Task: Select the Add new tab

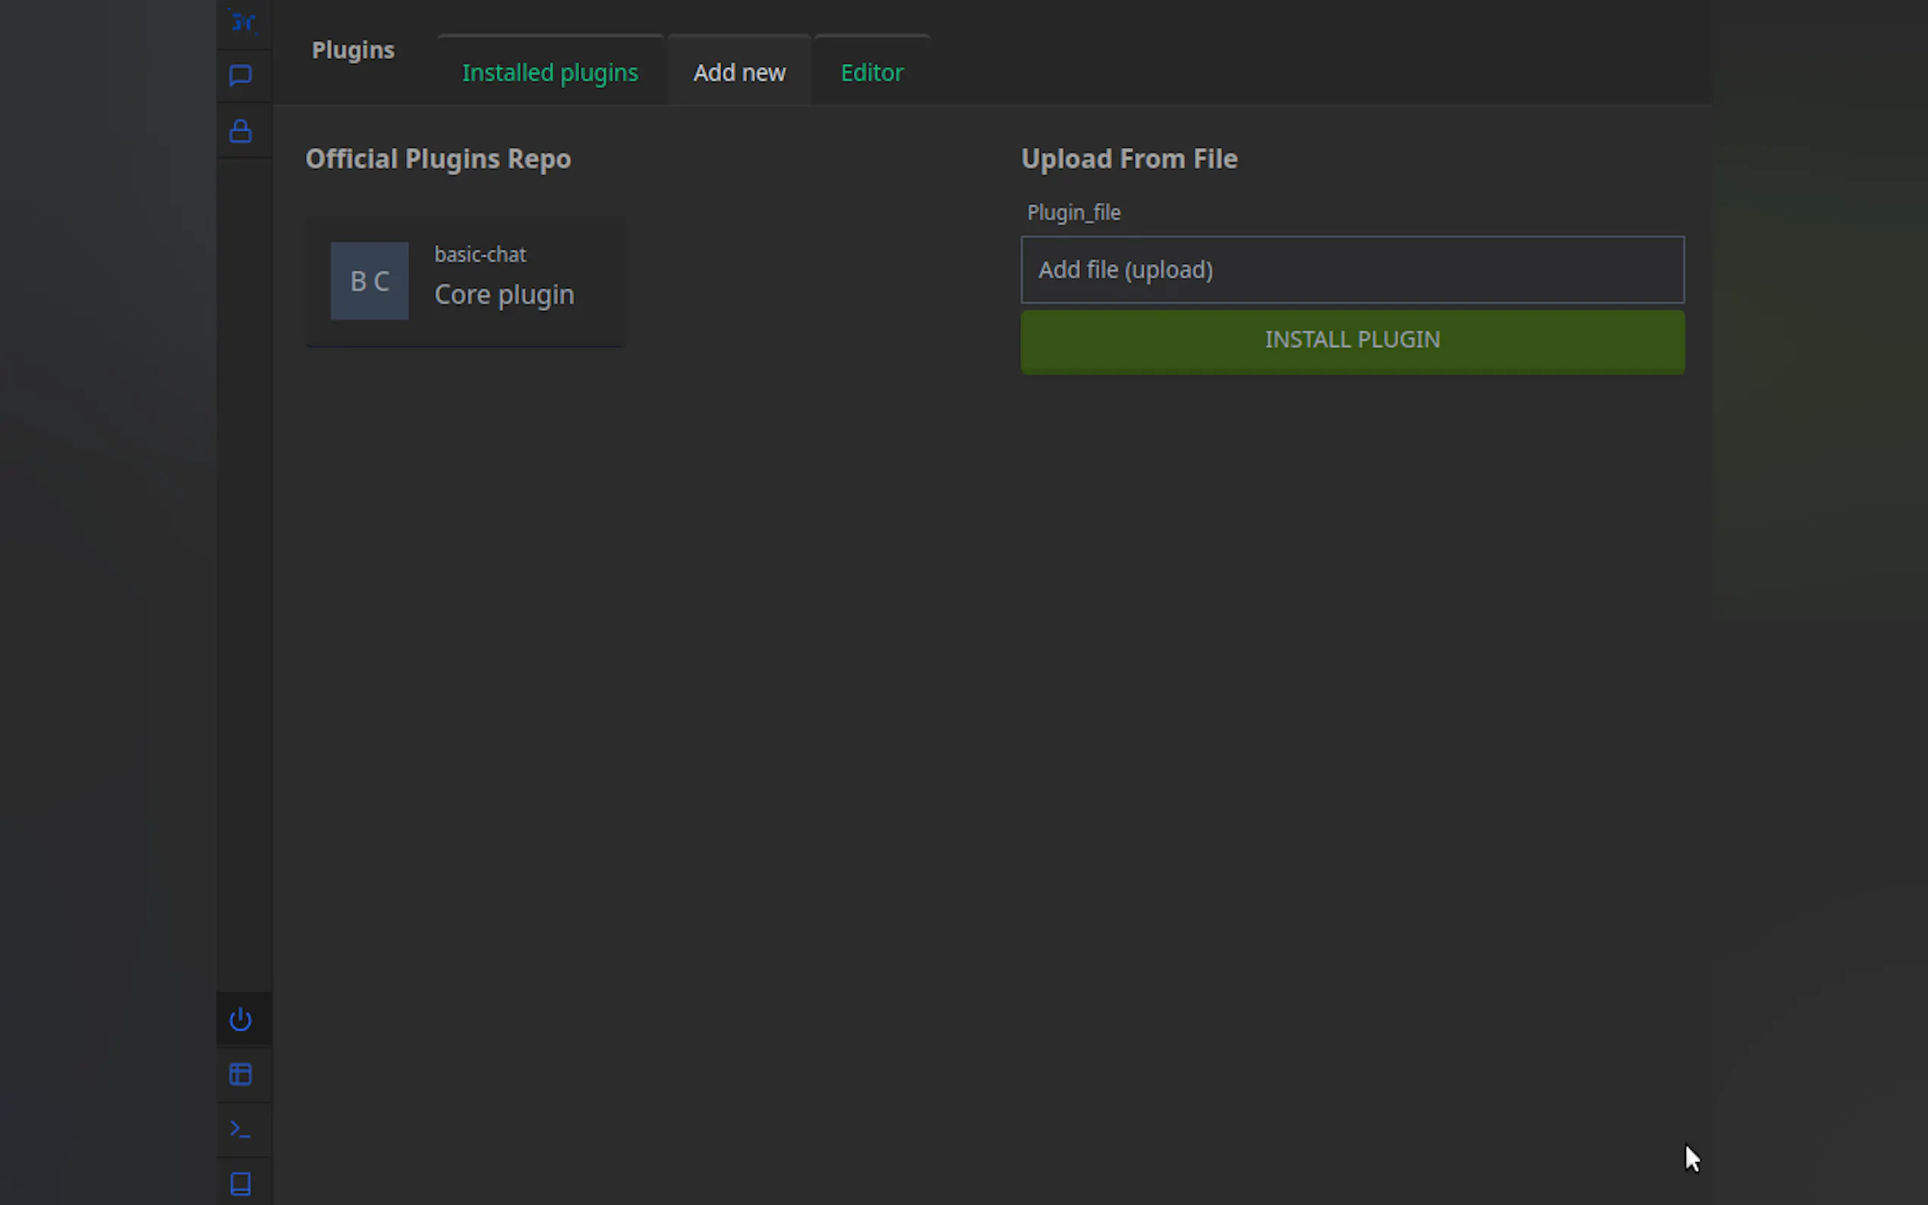Action: [739, 73]
